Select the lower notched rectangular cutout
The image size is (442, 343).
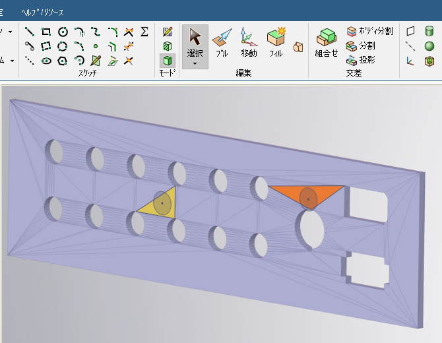(x=366, y=270)
